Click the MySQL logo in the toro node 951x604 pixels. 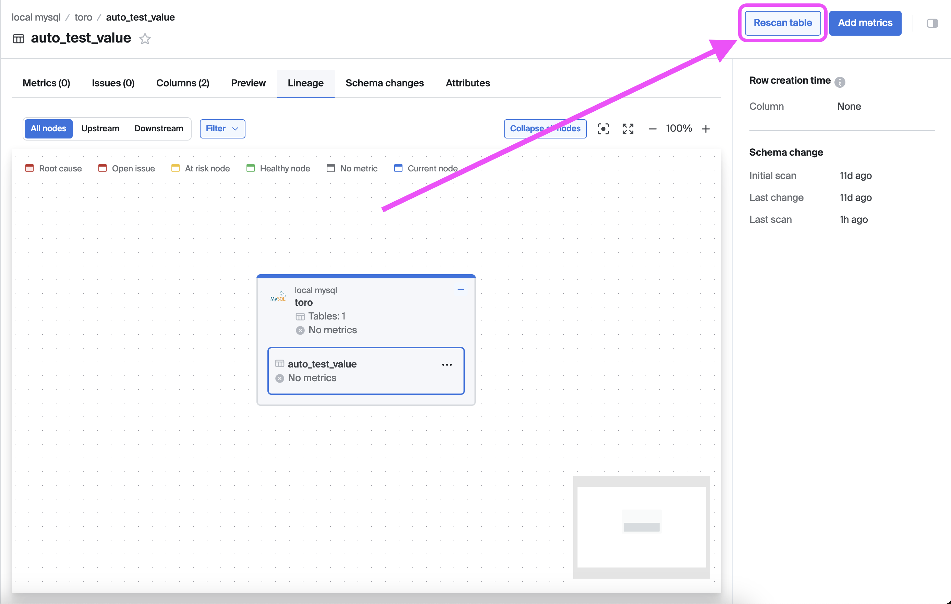click(278, 297)
